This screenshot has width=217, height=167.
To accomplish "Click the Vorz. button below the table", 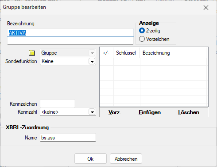I will click(115, 112).
